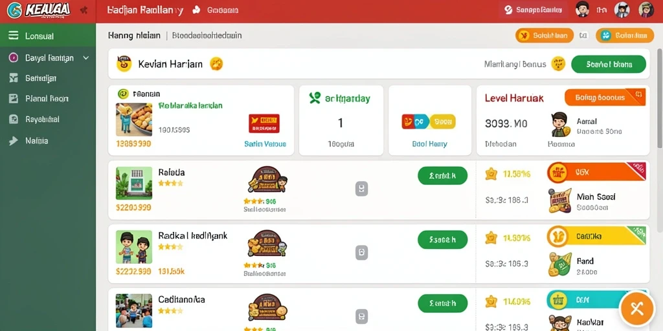Click Bayal Fantan purple circle icon
663x331 pixels.
click(x=14, y=58)
